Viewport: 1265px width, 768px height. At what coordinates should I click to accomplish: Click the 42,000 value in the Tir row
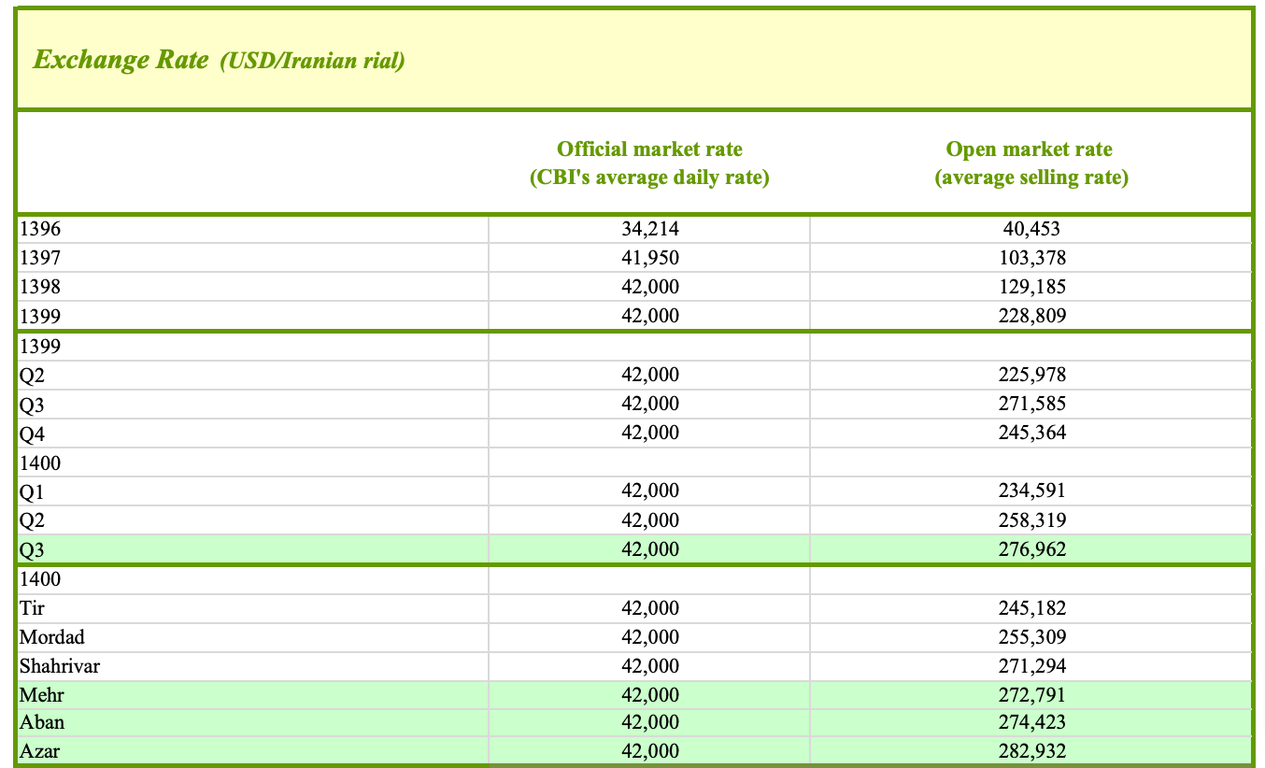pyautogui.click(x=649, y=608)
